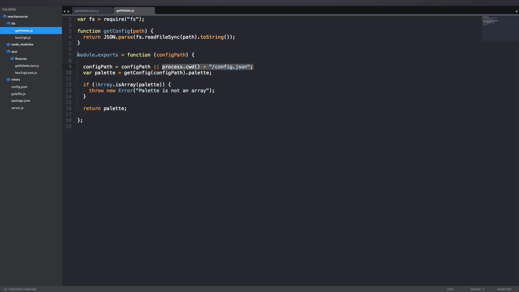Click 'require("fs")' on line 1
Screen dimensions: 519x292
pyautogui.click(x=122, y=19)
